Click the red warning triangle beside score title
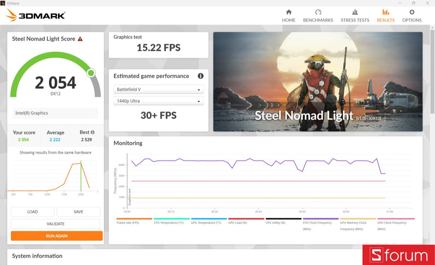Image resolution: width=435 pixels, height=265 pixels. pyautogui.click(x=80, y=39)
